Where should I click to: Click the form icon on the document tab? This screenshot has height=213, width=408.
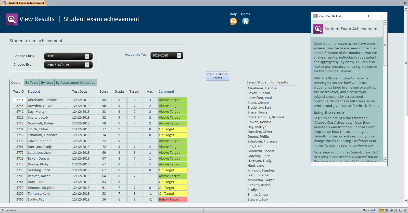click(x=4, y=3)
